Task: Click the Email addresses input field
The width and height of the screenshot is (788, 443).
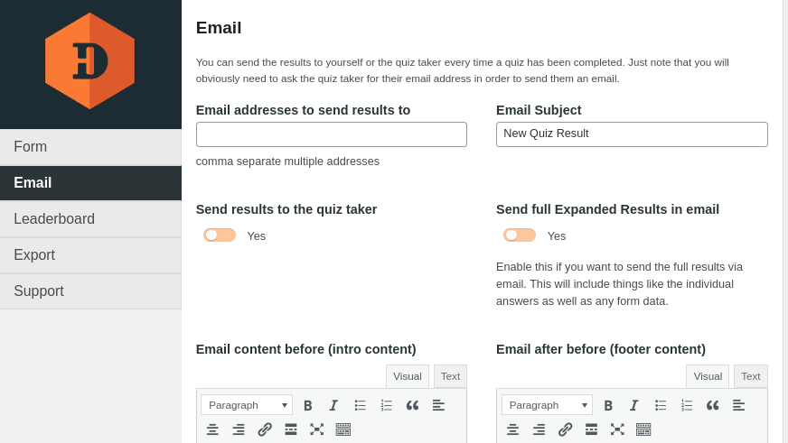Action: point(332,134)
